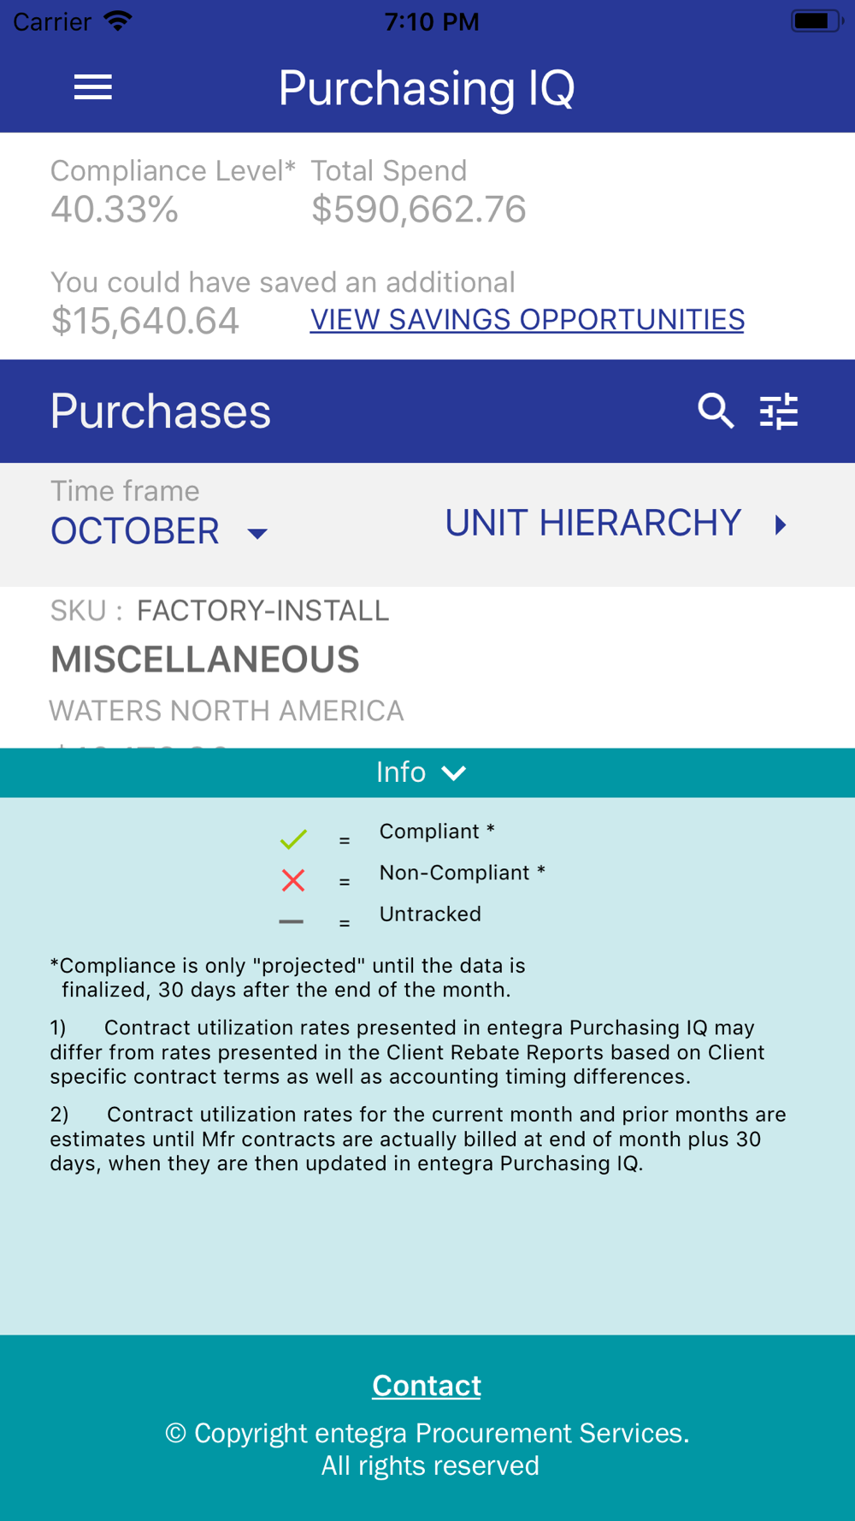
Task: Open the MISCELLANEOUS purchase item
Action: coord(205,660)
